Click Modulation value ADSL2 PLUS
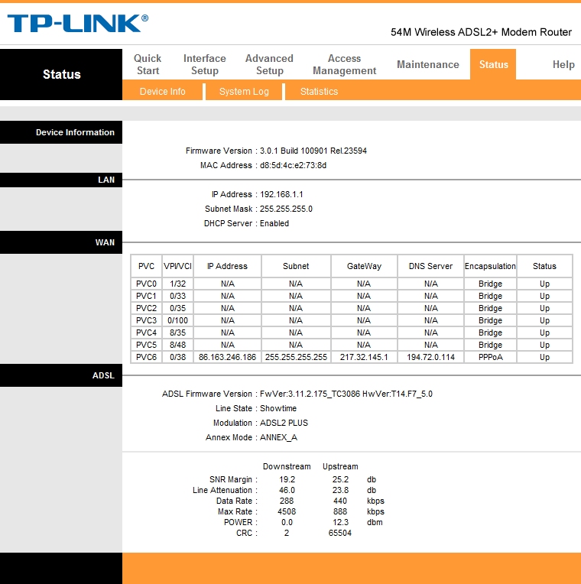Viewport: 581px width, 584px height. (x=284, y=423)
